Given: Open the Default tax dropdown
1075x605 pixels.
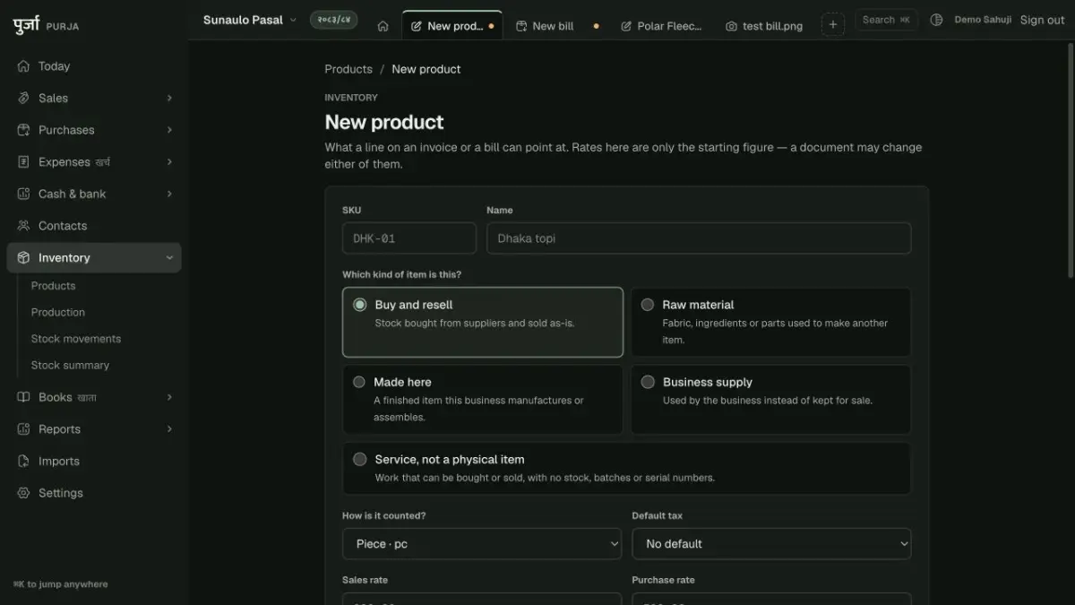Looking at the screenshot, I should (771, 544).
